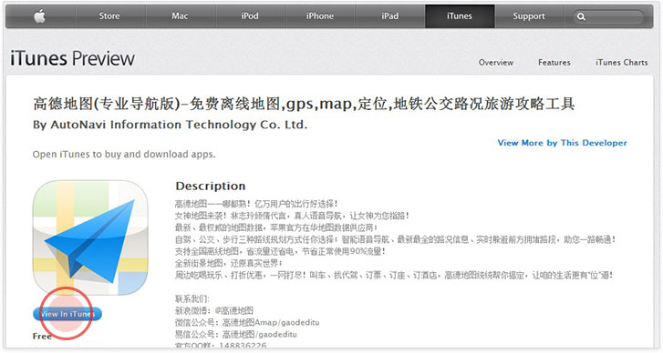Click the View In iTunes button
Viewport: 663px width, 353px height.
point(67,314)
